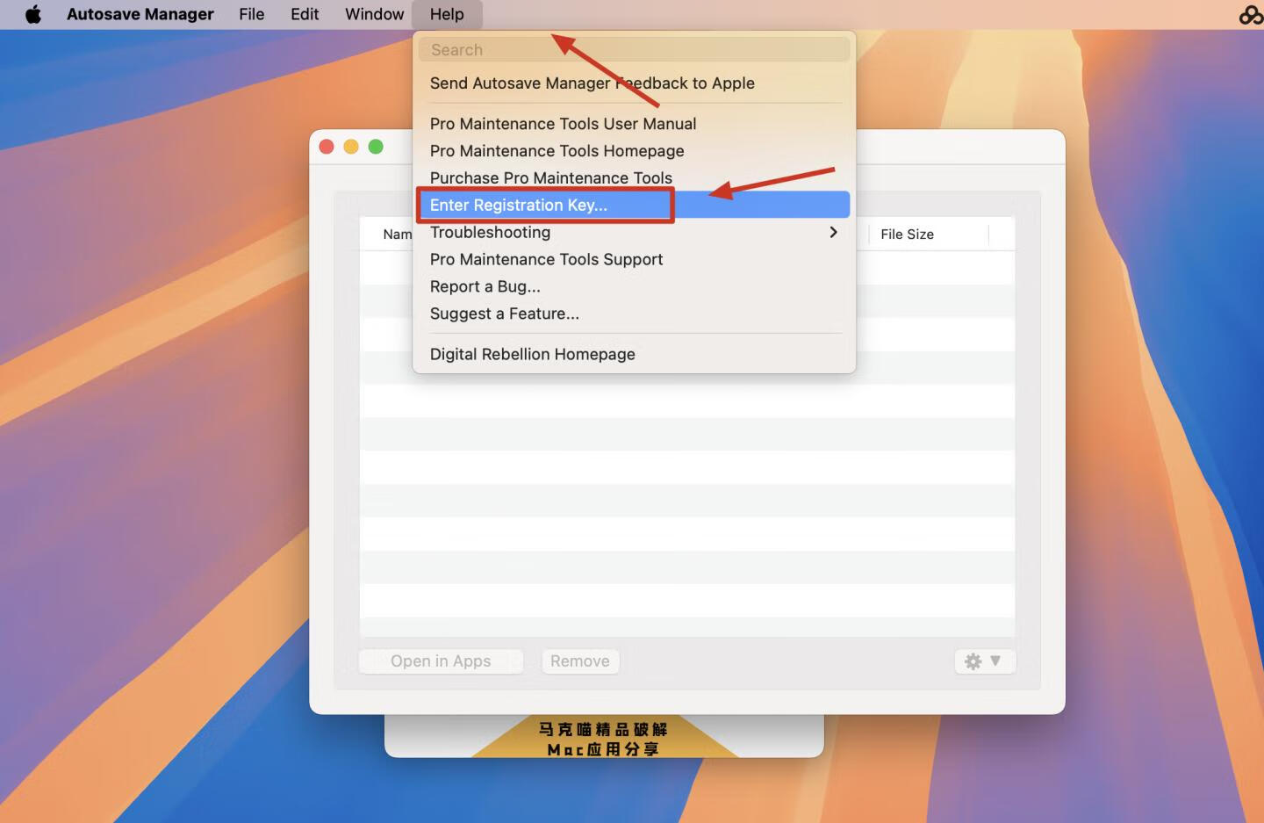
Task: Open the gear action dropdown
Action: tap(984, 661)
